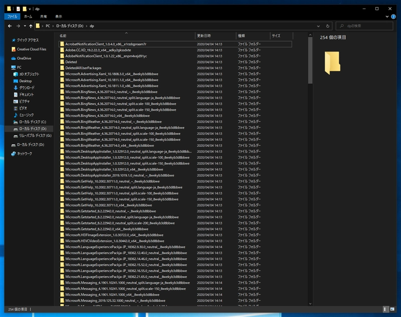
Task: Go forward using the Forward arrow
Action: click(18, 26)
